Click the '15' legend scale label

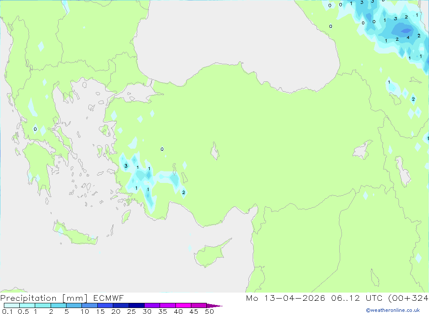point(100,311)
